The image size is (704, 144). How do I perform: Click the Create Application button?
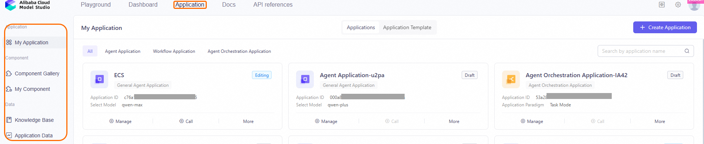click(665, 27)
